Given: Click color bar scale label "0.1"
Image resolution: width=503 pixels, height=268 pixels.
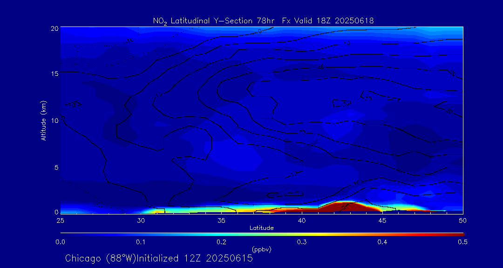Looking at the screenshot, I should tap(141, 242).
